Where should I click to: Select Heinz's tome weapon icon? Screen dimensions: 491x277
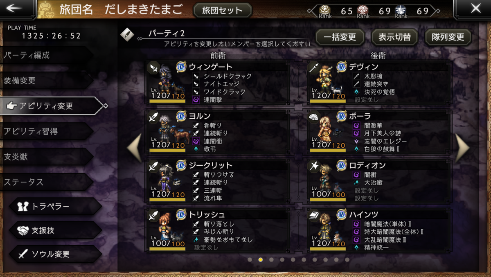click(314, 216)
